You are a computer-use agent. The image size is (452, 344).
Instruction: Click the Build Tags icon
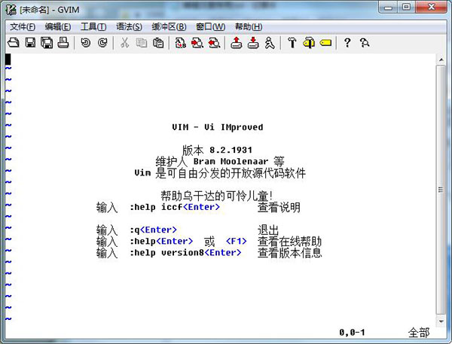point(309,43)
